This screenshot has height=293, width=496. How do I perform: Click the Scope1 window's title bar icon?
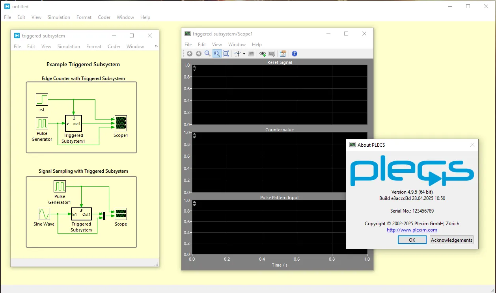(188, 34)
